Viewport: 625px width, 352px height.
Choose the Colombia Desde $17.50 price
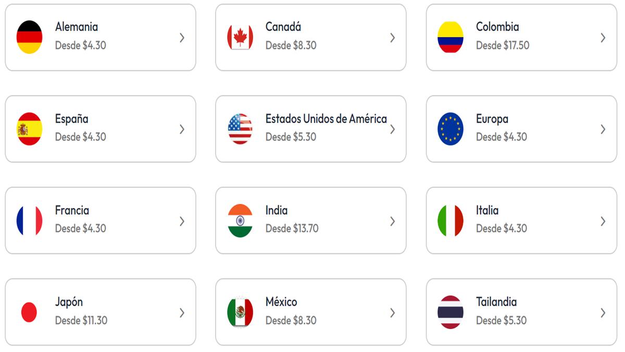[502, 45]
